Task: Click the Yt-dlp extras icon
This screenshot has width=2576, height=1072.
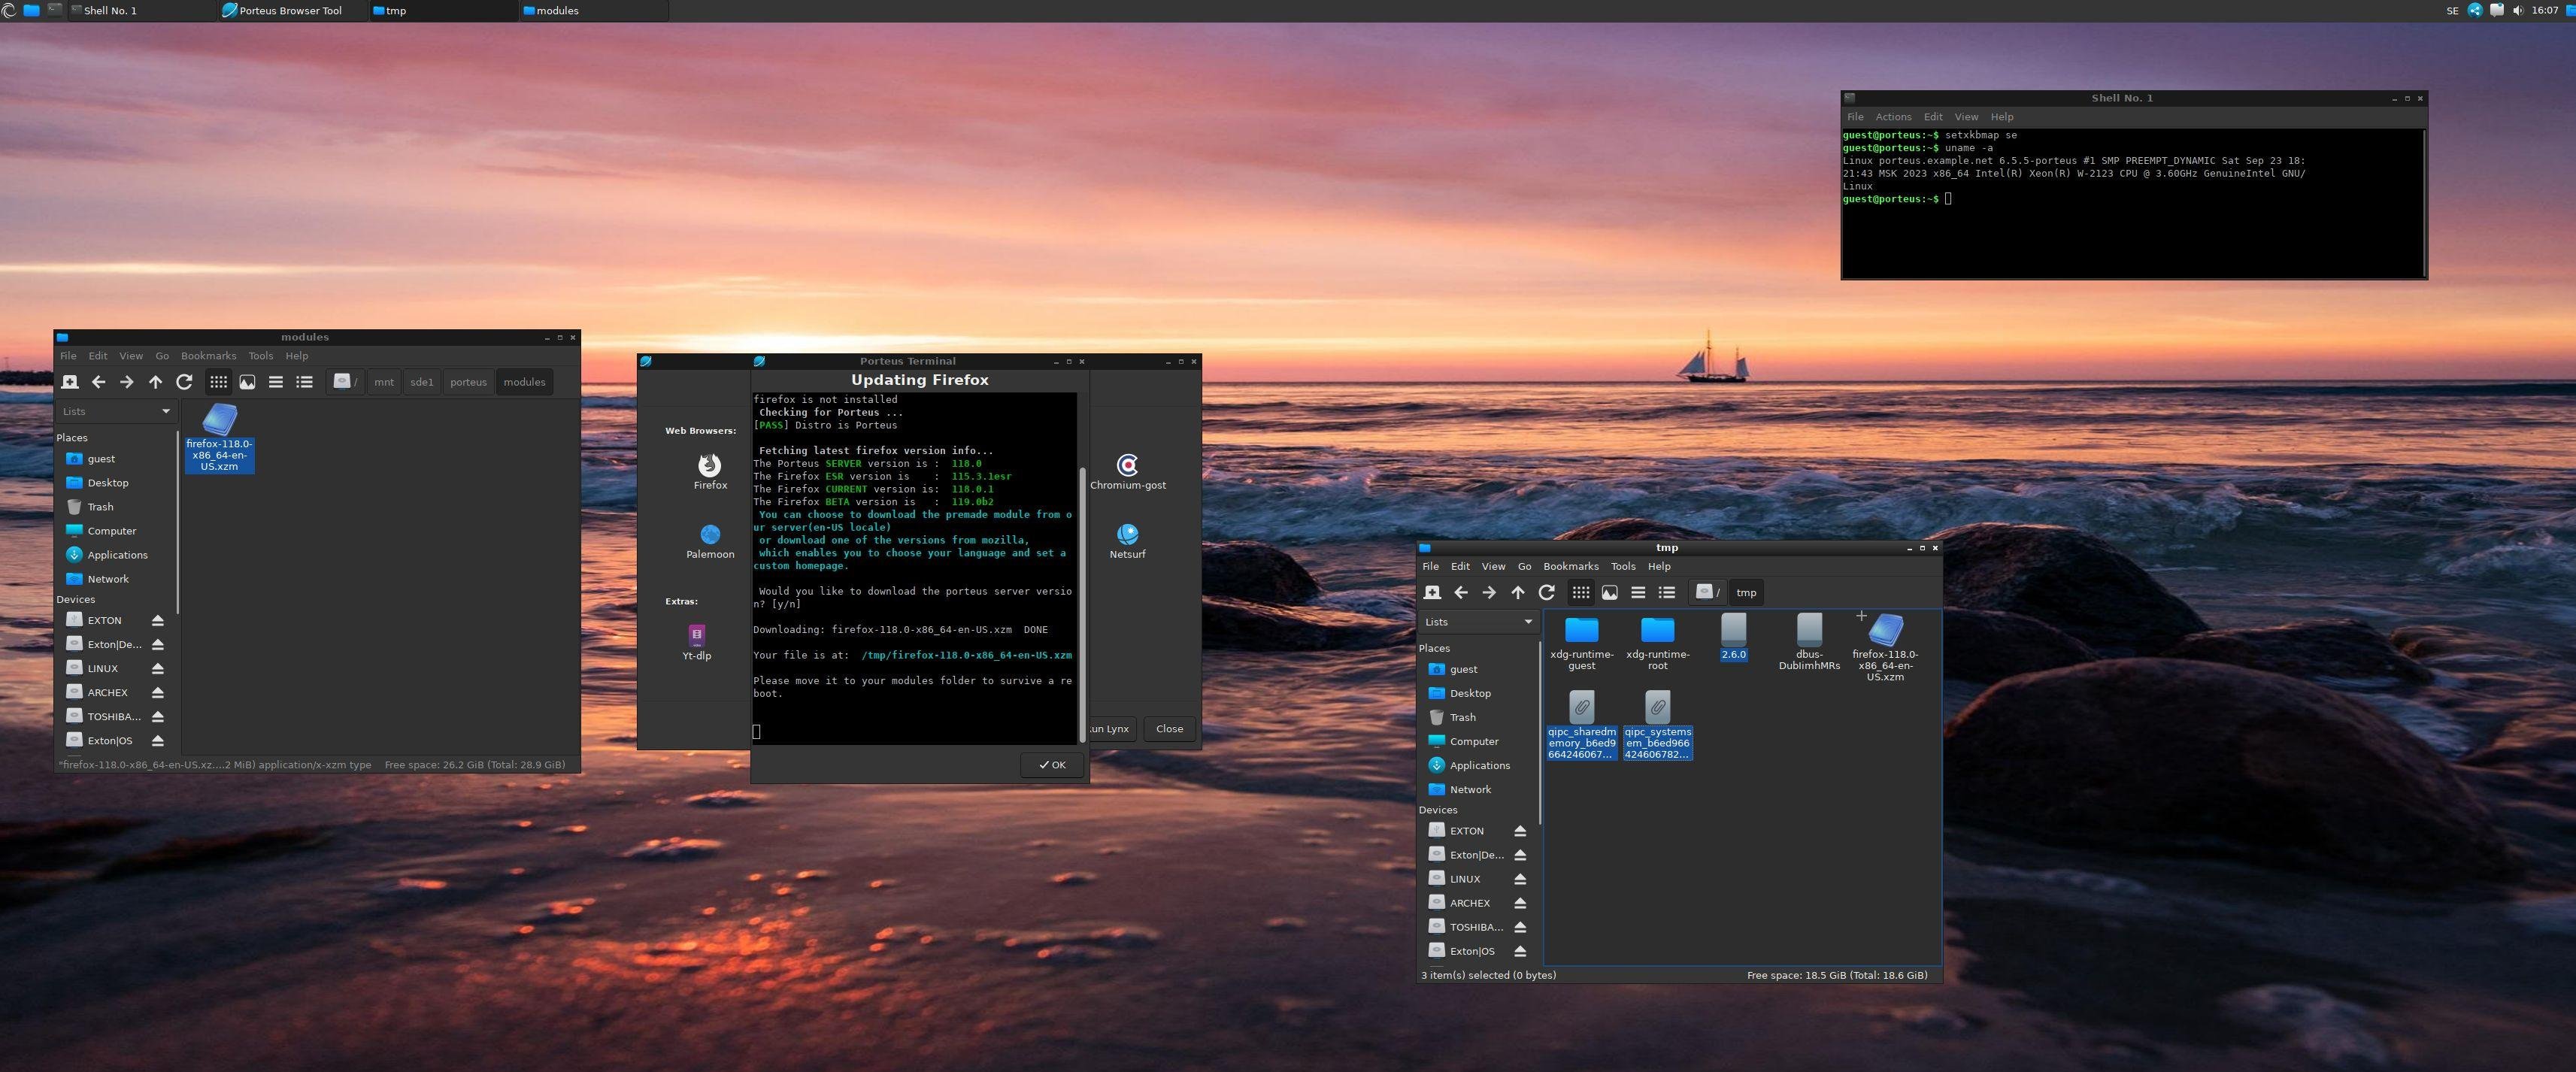Action: 697,636
